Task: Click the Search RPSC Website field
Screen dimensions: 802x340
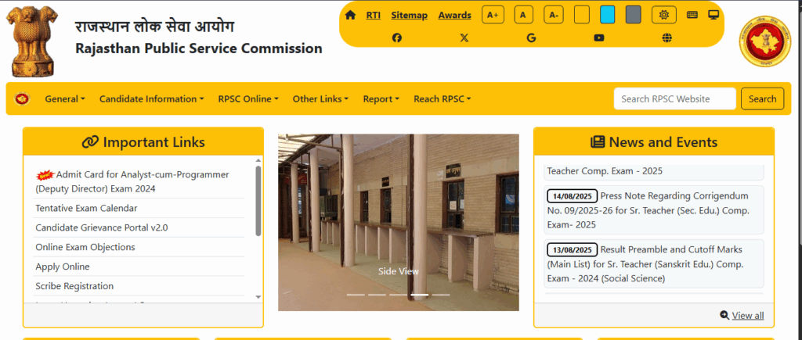Action: (674, 98)
